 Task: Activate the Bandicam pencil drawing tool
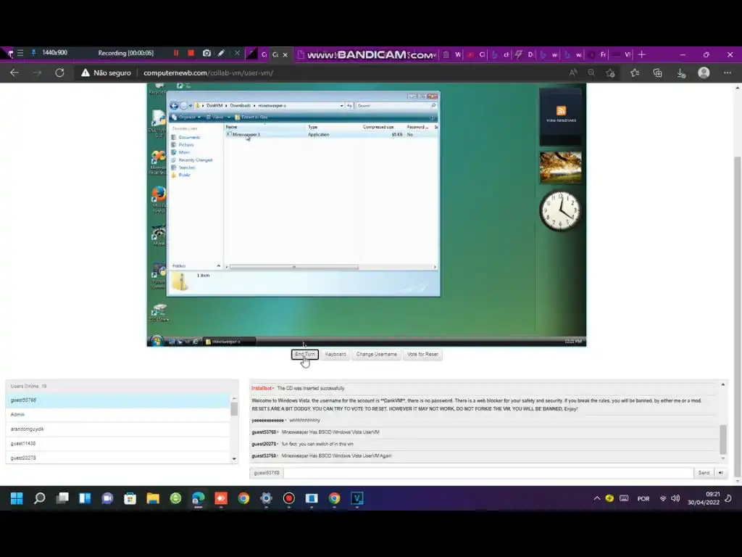click(221, 53)
